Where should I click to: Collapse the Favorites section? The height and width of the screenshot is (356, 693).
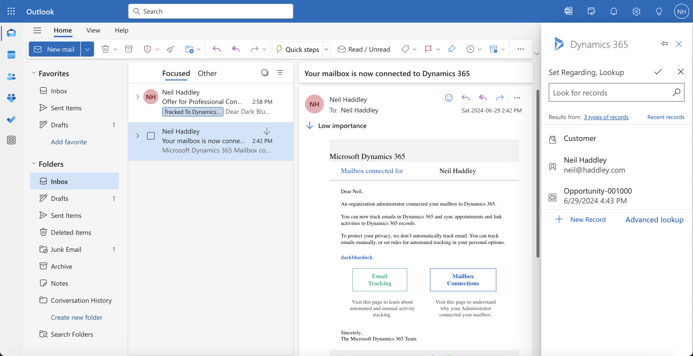34,73
